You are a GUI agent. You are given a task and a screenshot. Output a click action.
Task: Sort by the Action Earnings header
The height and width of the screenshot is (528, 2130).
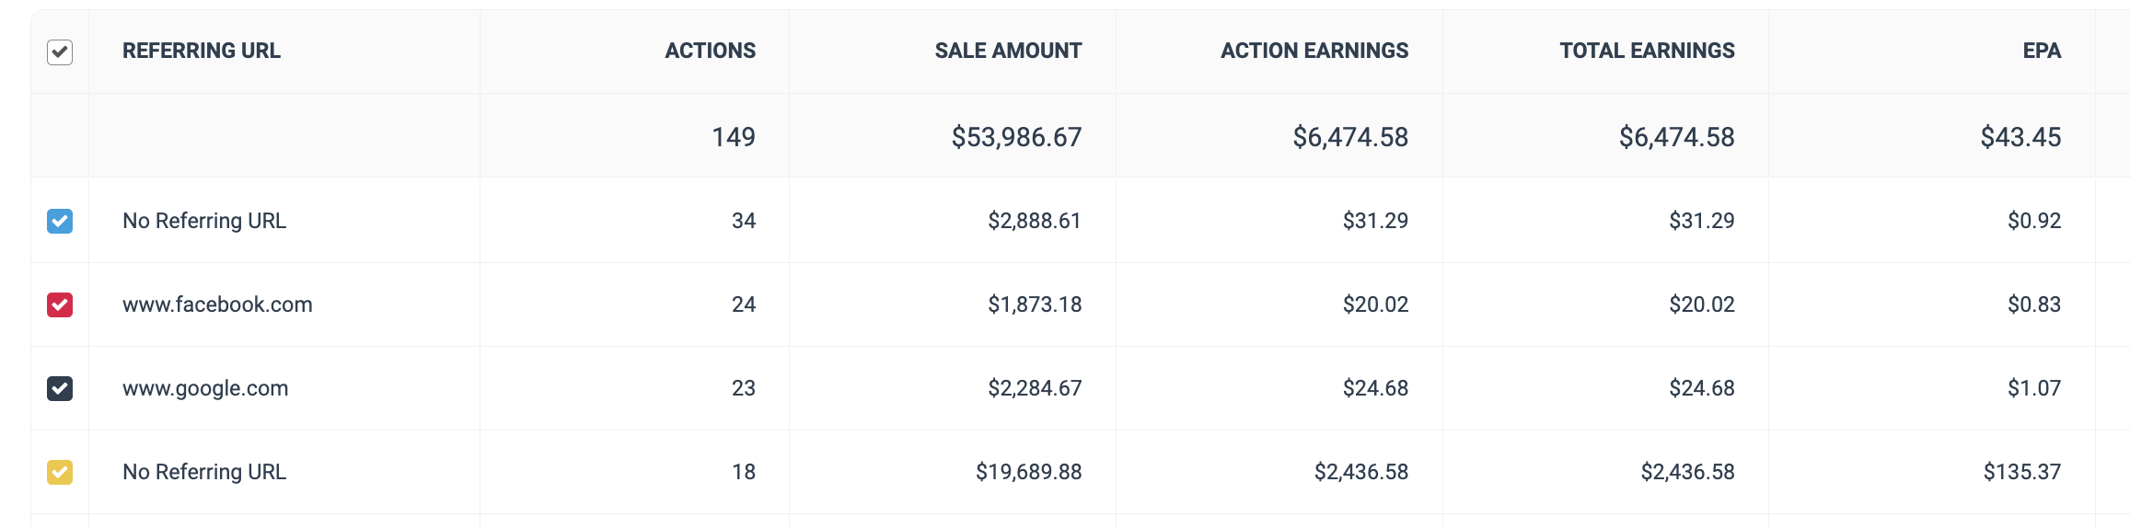pos(1314,52)
